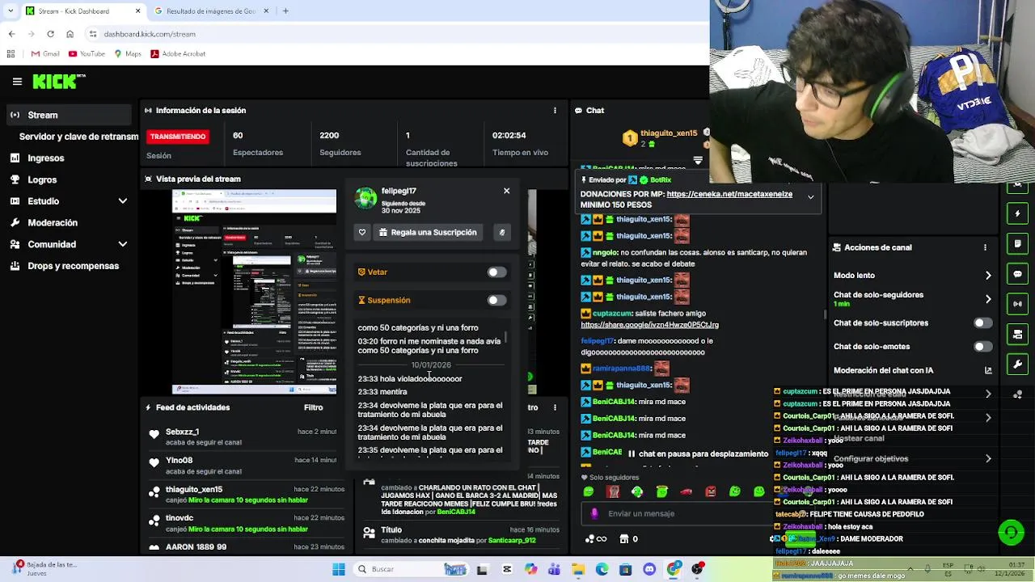Click the camera icon in right toolbar
Viewport: 1035px width, 582px height.
coord(1017,334)
